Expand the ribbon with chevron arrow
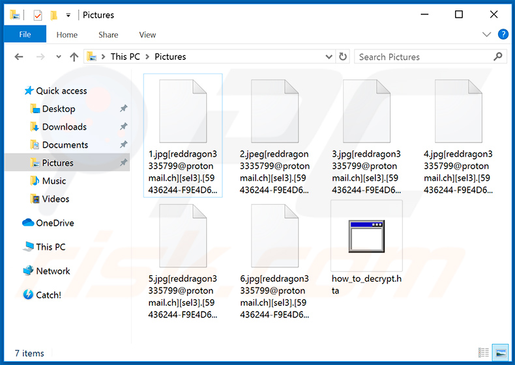The width and height of the screenshot is (515, 365). [486, 34]
